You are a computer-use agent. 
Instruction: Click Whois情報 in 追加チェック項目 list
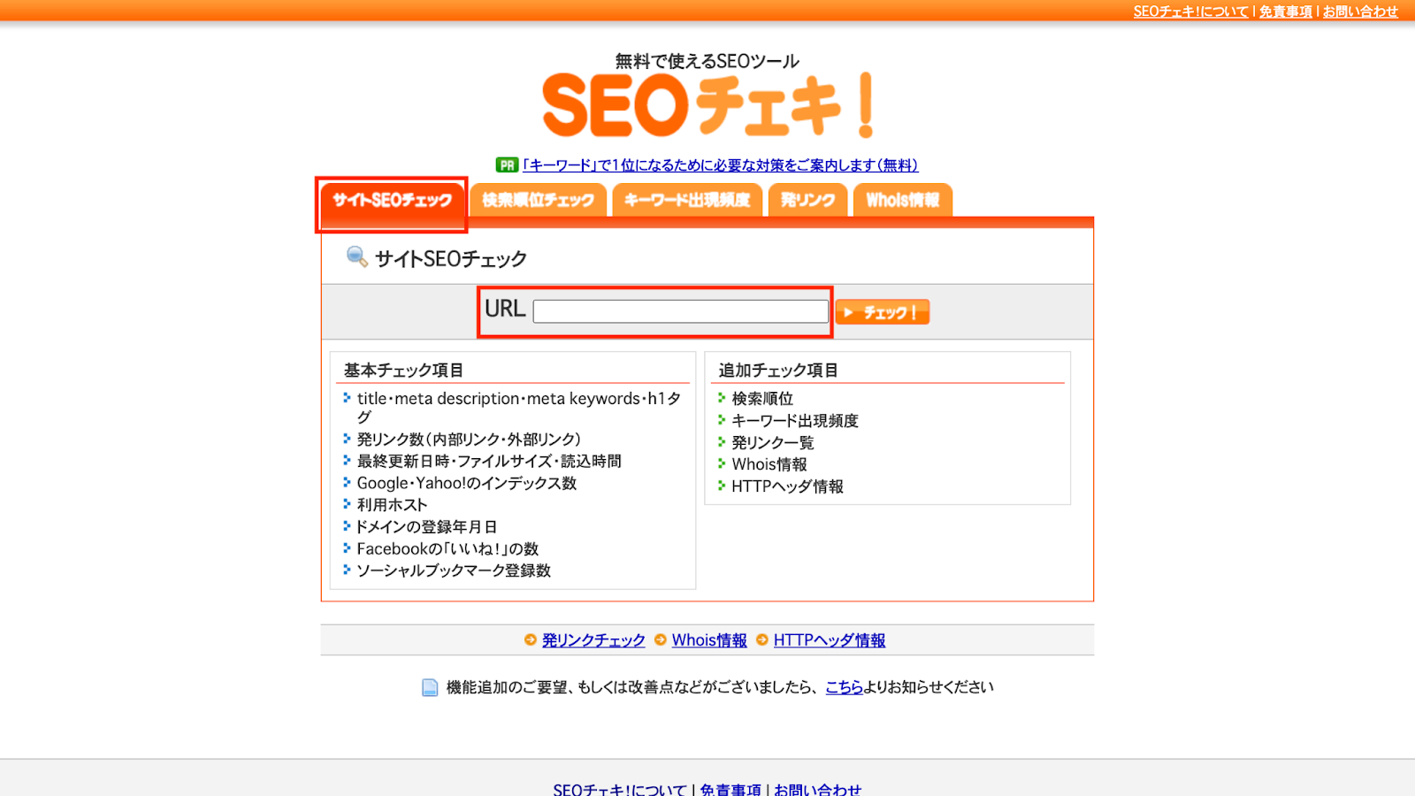pos(769,464)
